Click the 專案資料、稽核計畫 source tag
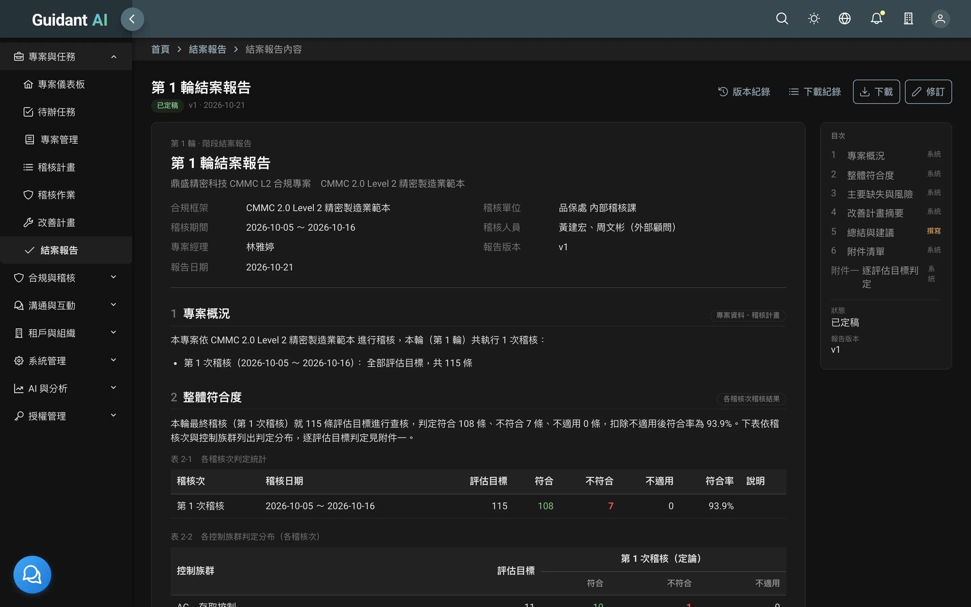This screenshot has height=607, width=971. coord(748,316)
